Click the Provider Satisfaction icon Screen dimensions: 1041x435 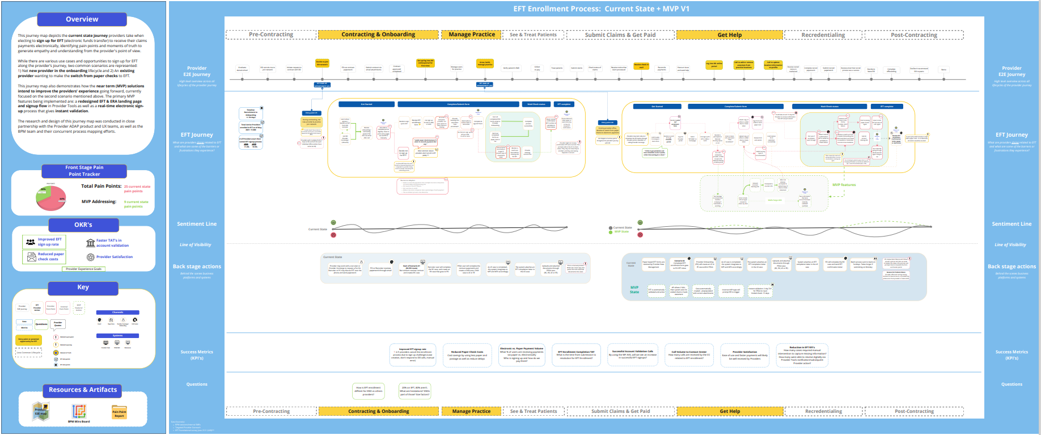coord(90,257)
